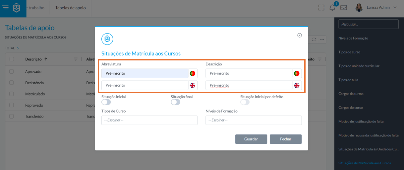Toggle Situação inicial por defeito switch
Viewport: 404px width, 170px height.
[x=245, y=102]
